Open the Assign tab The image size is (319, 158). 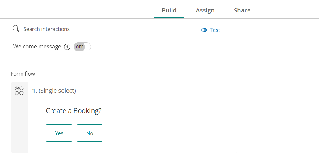click(205, 10)
